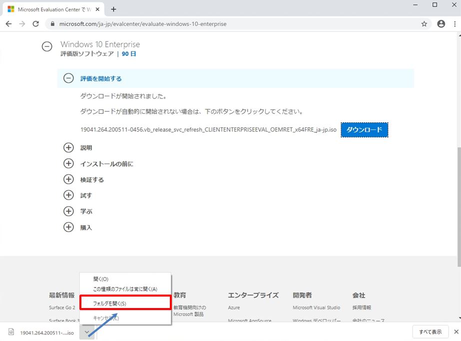Bookmark this page with the star icon
The image size is (461, 341).
[x=424, y=24]
